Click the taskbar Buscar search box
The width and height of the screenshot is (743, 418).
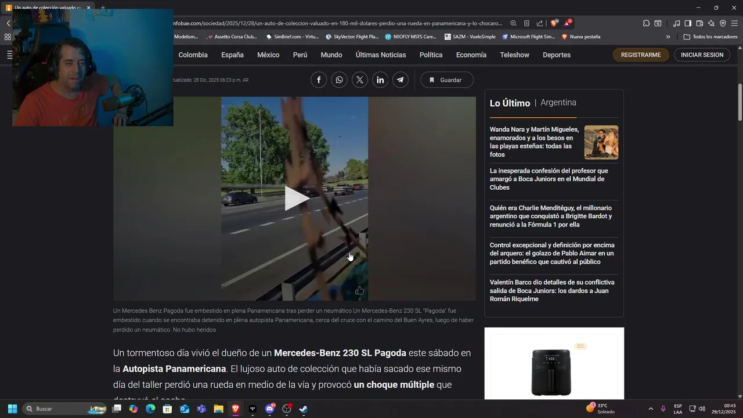point(65,409)
